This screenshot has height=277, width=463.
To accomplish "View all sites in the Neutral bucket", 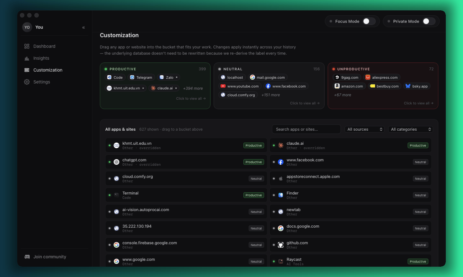I will click(x=305, y=103).
